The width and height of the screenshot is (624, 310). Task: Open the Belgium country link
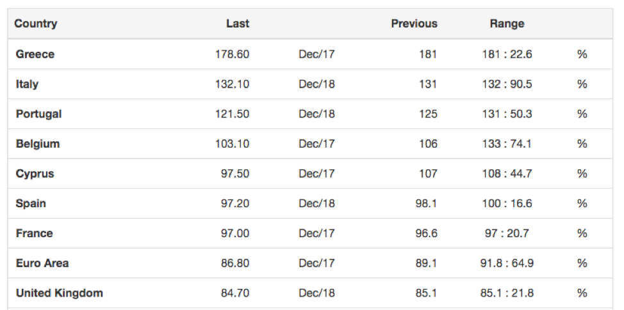[x=38, y=144]
